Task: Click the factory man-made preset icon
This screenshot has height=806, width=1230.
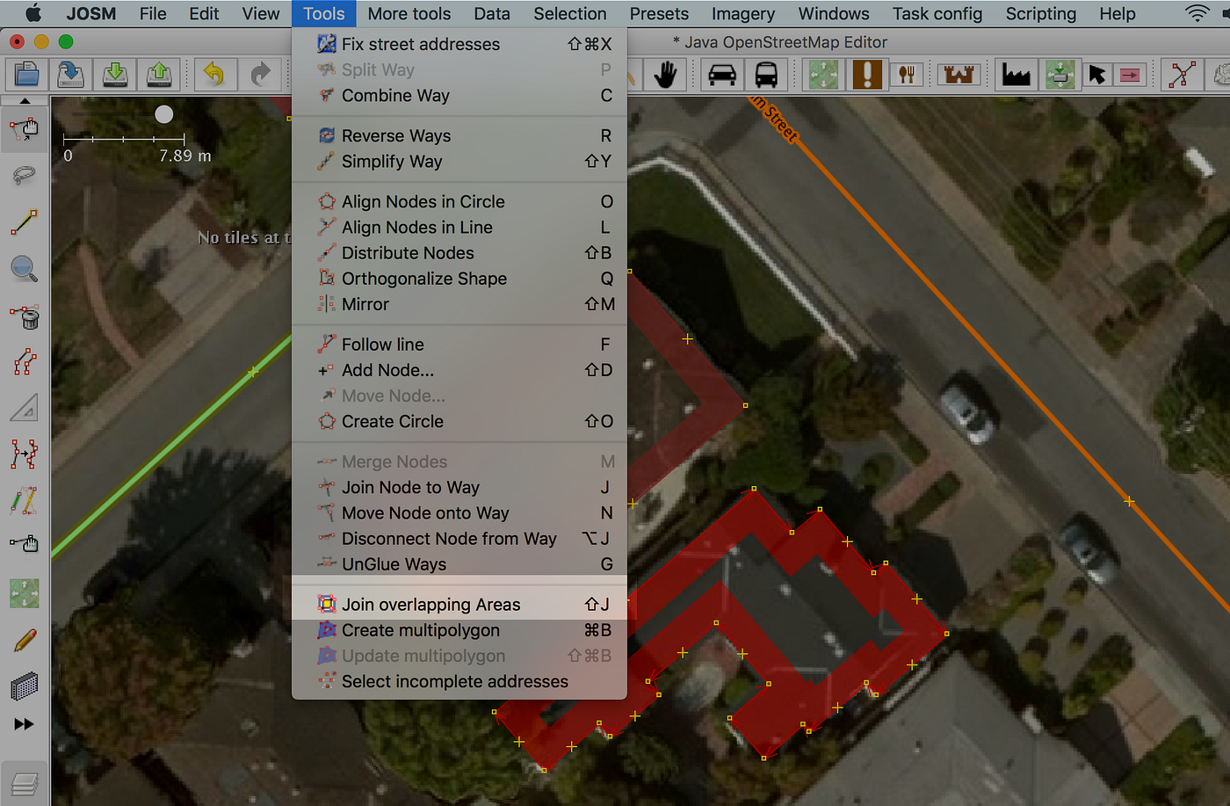Action: pyautogui.click(x=1015, y=75)
